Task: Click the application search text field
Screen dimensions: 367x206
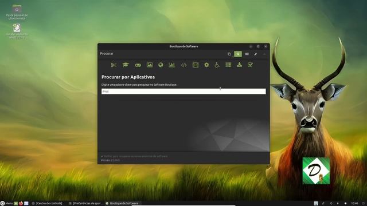Action: coord(183,92)
